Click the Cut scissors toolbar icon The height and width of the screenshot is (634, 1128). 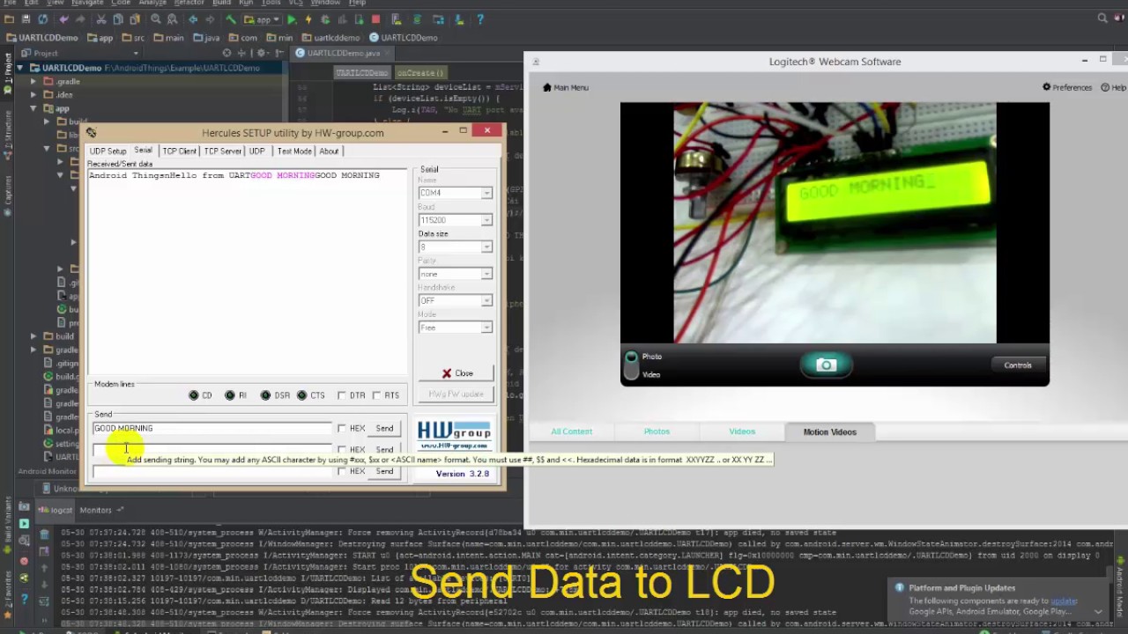tap(101, 19)
